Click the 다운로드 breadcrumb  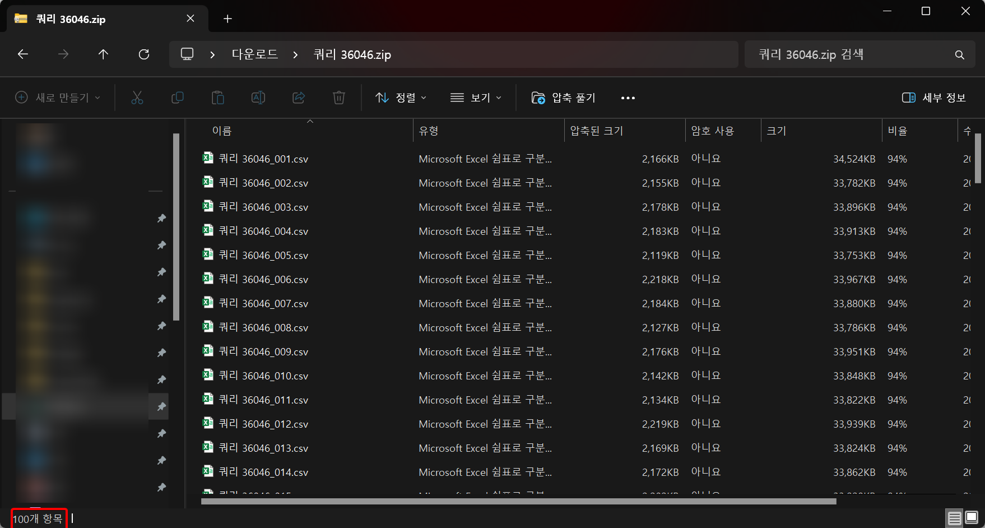pyautogui.click(x=255, y=54)
